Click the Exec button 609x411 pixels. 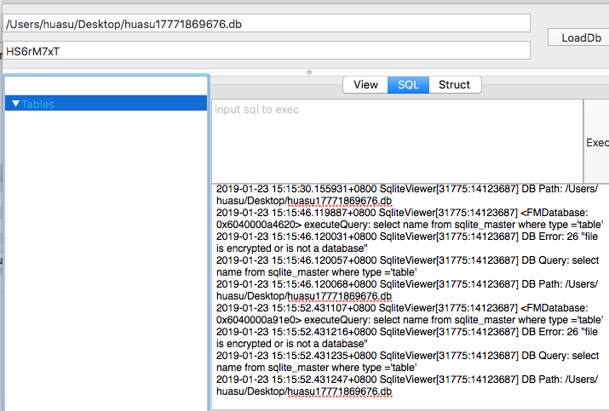(597, 142)
